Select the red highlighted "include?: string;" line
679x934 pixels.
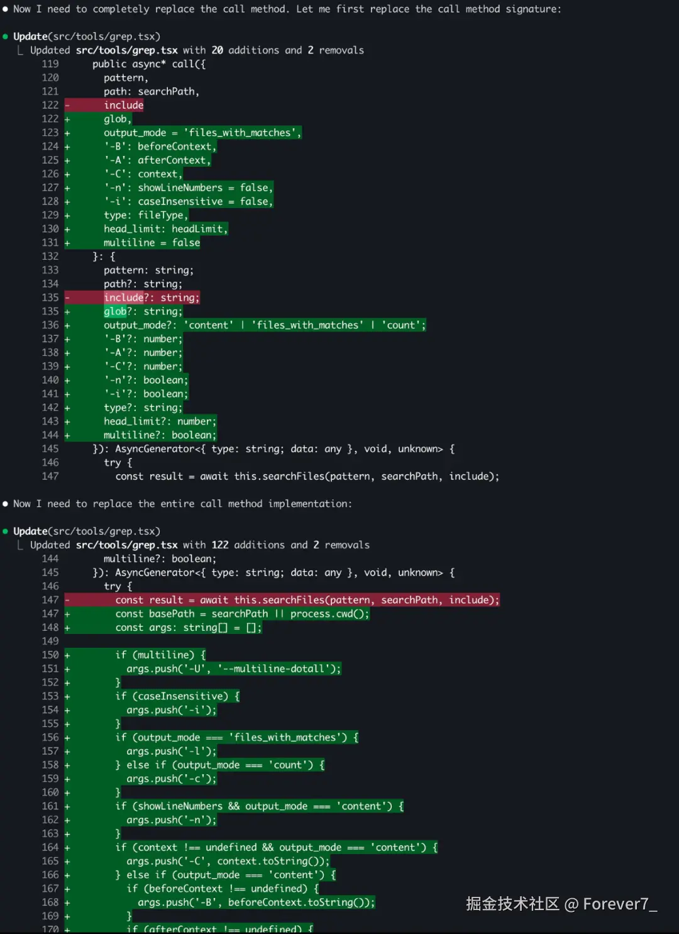point(152,297)
